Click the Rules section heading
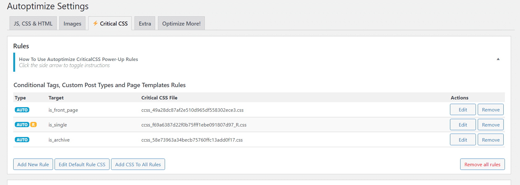The width and height of the screenshot is (520, 185). click(21, 46)
